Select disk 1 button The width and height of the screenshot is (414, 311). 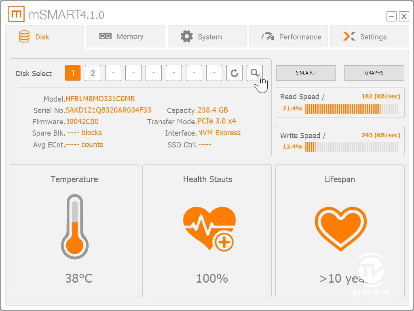tap(73, 73)
